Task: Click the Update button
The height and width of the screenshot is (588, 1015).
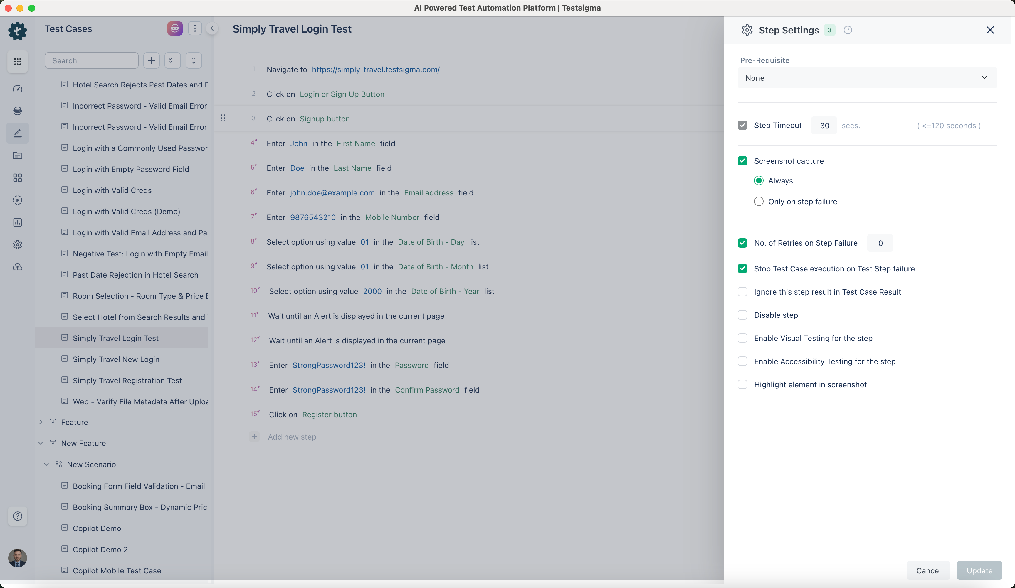Action: (x=979, y=571)
